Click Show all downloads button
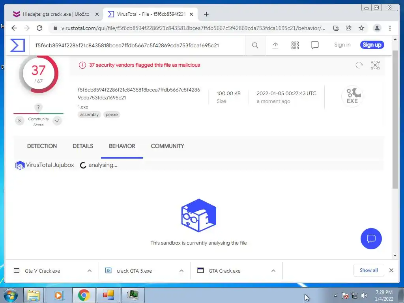This screenshot has width=404, height=303. coord(369,270)
